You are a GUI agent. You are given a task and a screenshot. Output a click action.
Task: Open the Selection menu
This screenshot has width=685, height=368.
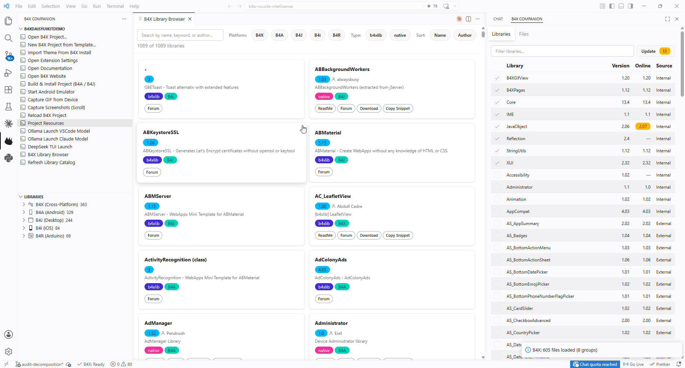(x=51, y=6)
